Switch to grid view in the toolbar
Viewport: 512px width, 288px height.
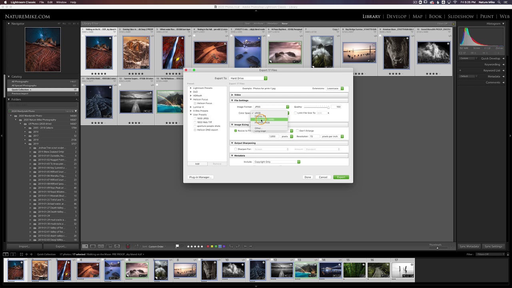coord(85,246)
